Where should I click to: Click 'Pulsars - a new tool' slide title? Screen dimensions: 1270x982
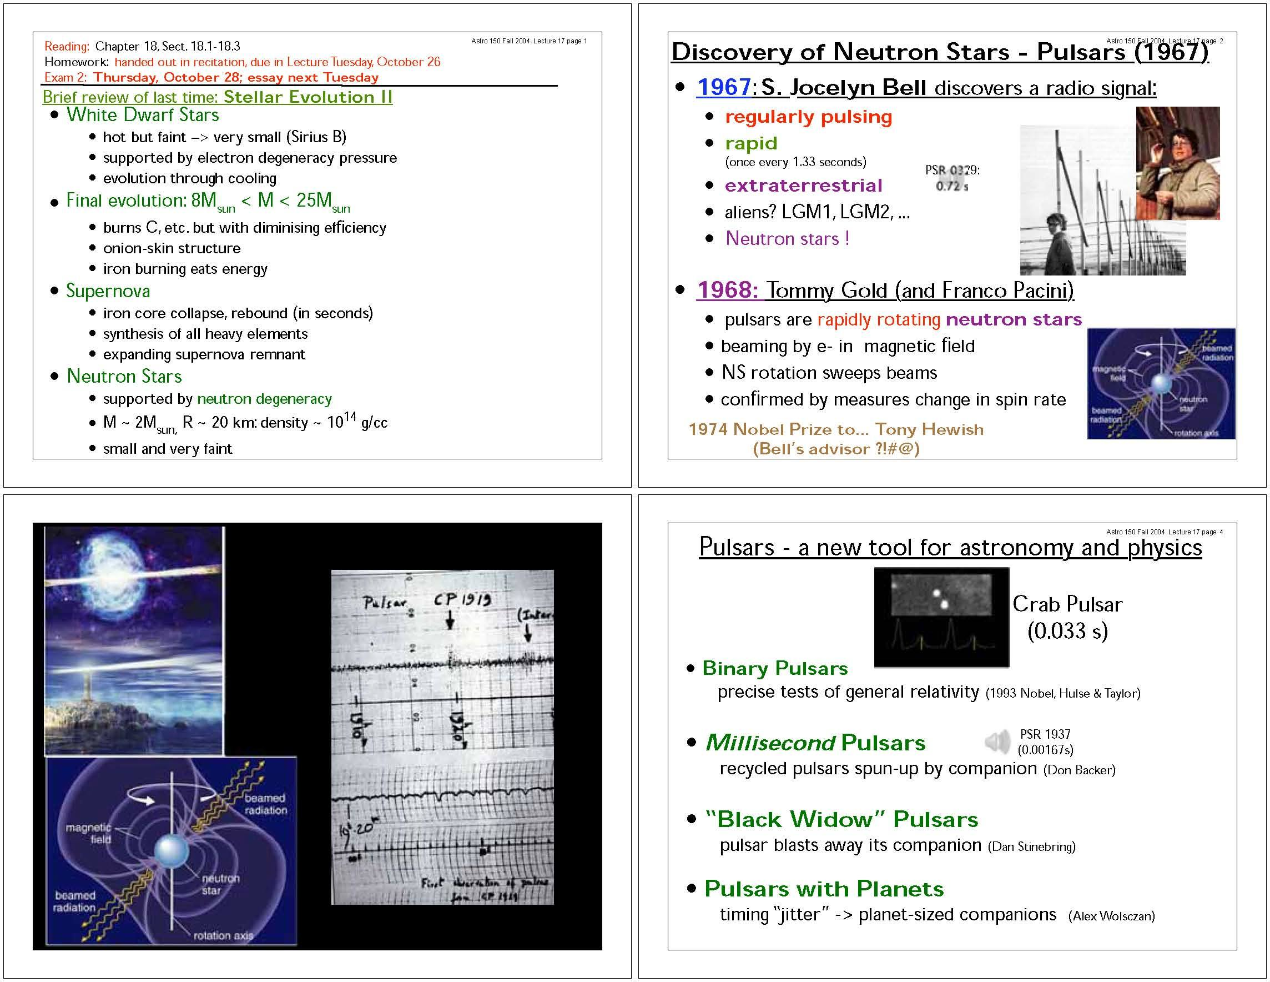(x=950, y=548)
